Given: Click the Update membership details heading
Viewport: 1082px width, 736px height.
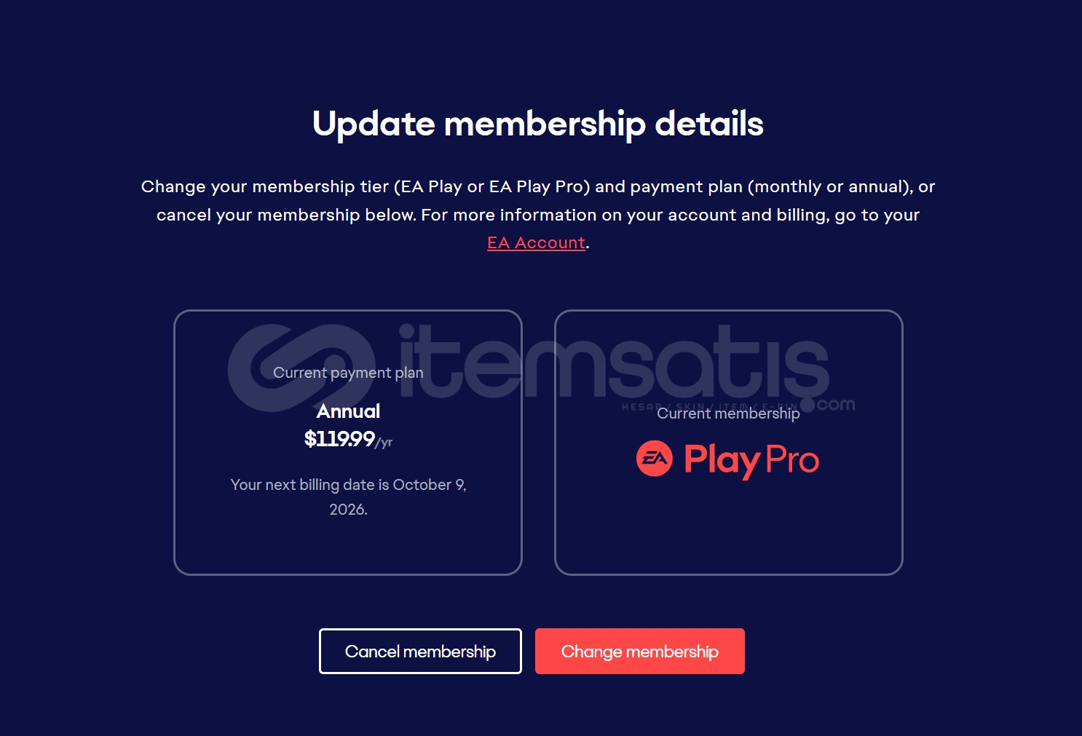Looking at the screenshot, I should [537, 124].
